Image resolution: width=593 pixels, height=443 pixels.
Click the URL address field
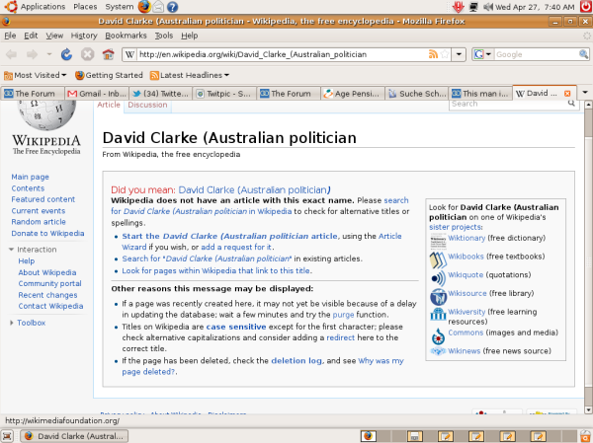click(x=283, y=54)
